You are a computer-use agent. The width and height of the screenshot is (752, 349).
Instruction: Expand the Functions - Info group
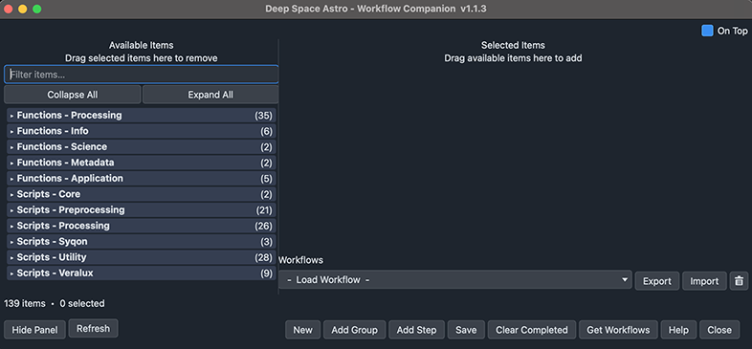[142, 131]
